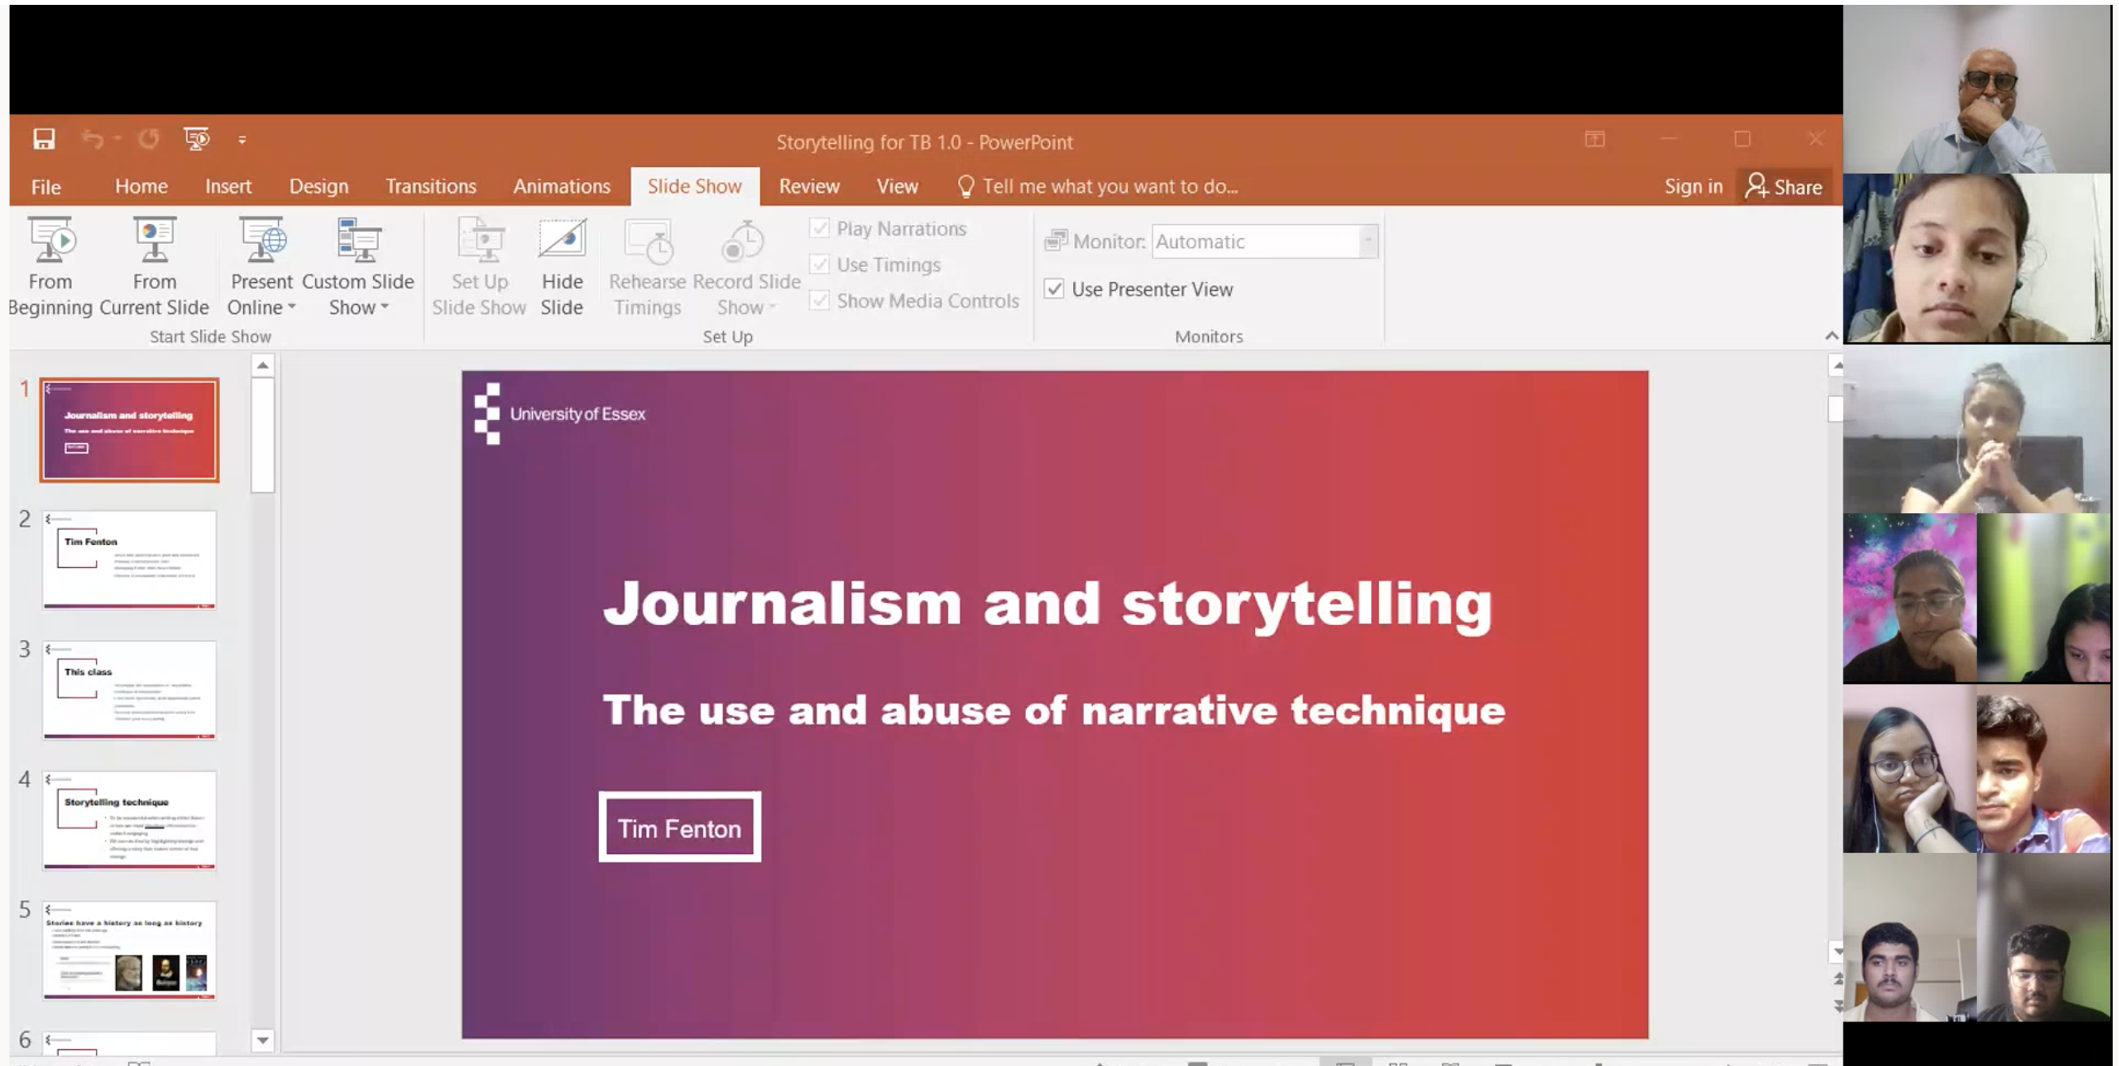The image size is (2119, 1066).
Task: Click the Share button
Action: 1783,186
